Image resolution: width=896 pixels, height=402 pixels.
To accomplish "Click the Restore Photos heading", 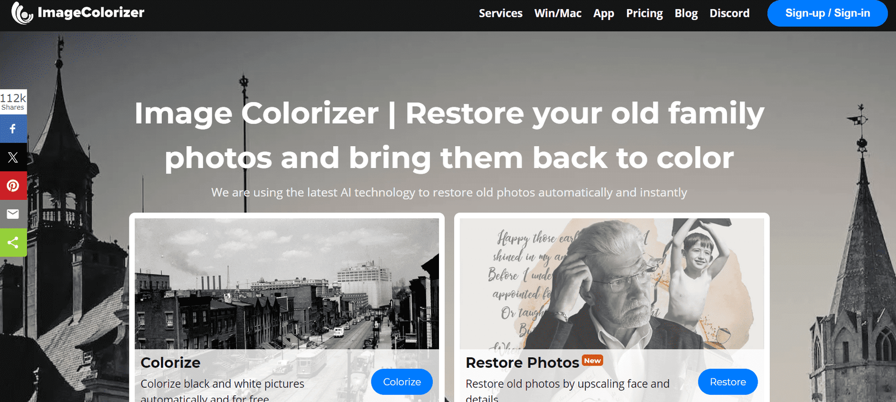I will click(x=522, y=363).
